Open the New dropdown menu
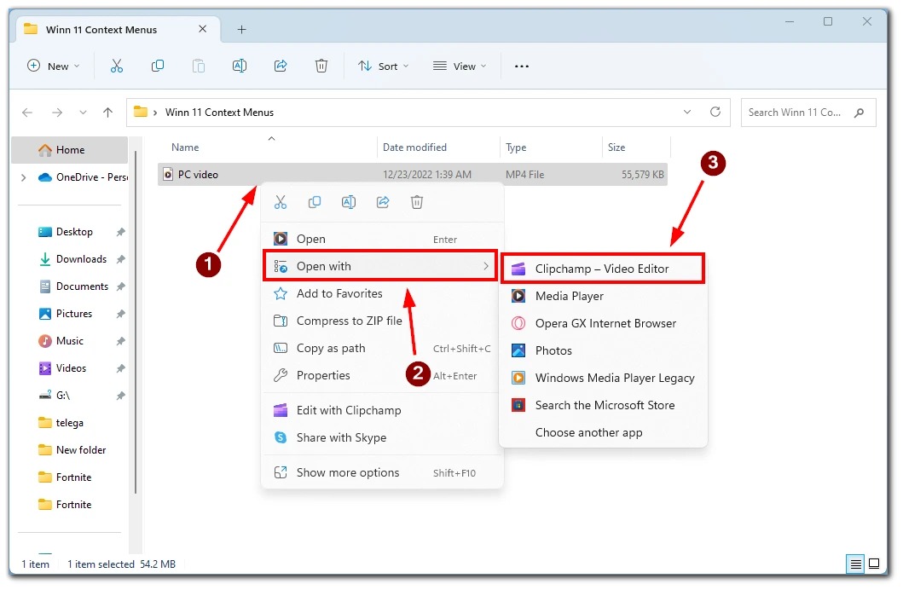The width and height of the screenshot is (903, 590). click(54, 67)
